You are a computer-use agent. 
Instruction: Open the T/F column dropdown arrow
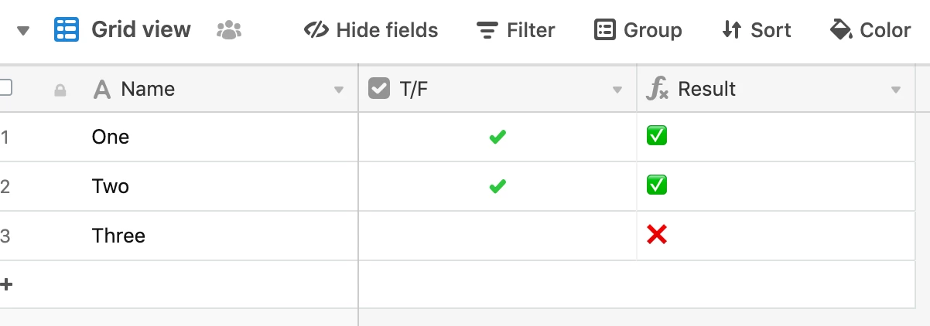(617, 90)
